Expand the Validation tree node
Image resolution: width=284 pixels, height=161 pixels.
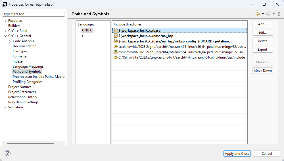click(x=5, y=108)
